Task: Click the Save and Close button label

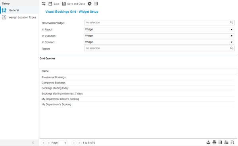Action: pyautogui.click(x=76, y=4)
